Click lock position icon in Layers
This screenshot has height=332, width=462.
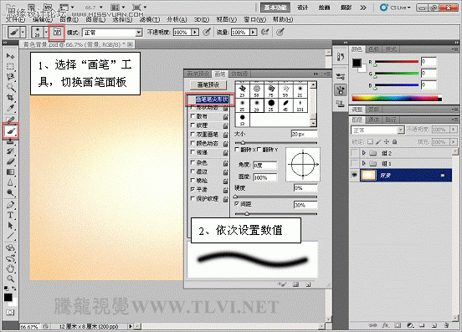coord(387,142)
